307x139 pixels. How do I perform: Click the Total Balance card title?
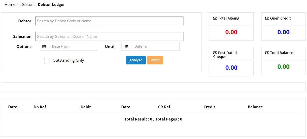282,53
